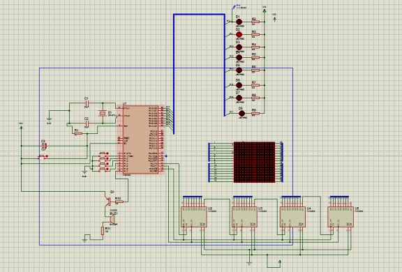Click the crystal oscillator X1
The image size is (402, 272).
pos(103,113)
